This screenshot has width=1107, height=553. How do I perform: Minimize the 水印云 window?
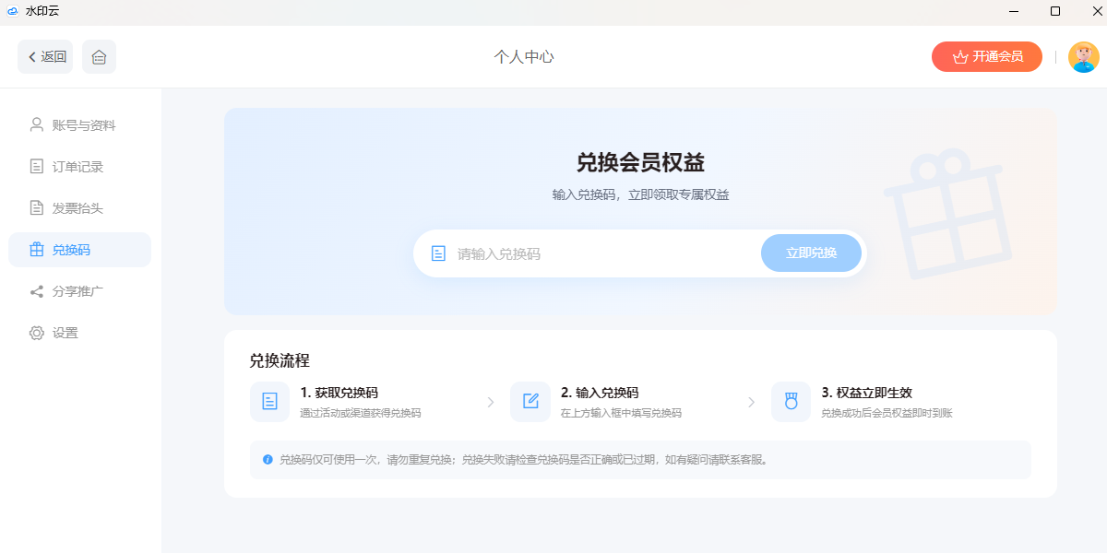1015,11
